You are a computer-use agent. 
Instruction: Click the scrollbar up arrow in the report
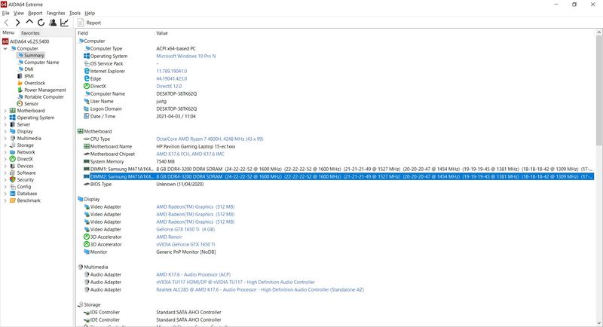[598, 33]
